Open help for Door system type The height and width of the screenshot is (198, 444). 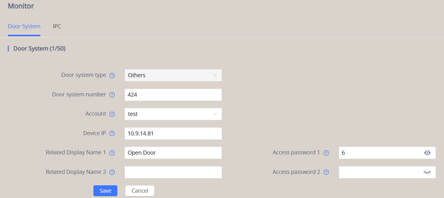[x=112, y=75]
